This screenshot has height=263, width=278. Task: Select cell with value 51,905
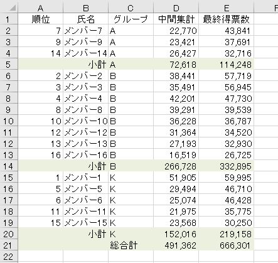coord(176,178)
